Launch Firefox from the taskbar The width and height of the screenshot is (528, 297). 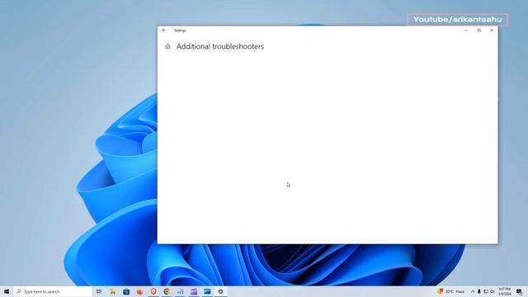pos(139,291)
